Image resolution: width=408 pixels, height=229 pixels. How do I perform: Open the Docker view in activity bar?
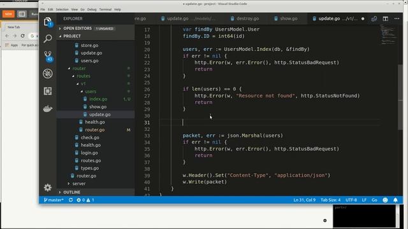point(48,108)
